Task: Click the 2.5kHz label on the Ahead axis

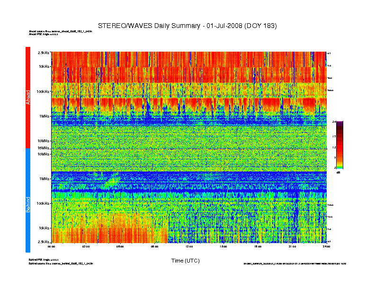Action: (43, 53)
